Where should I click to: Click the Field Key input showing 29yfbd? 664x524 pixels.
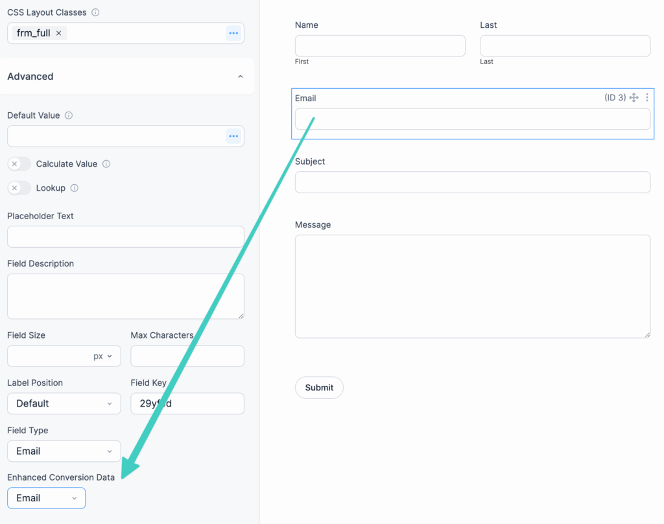[187, 403]
